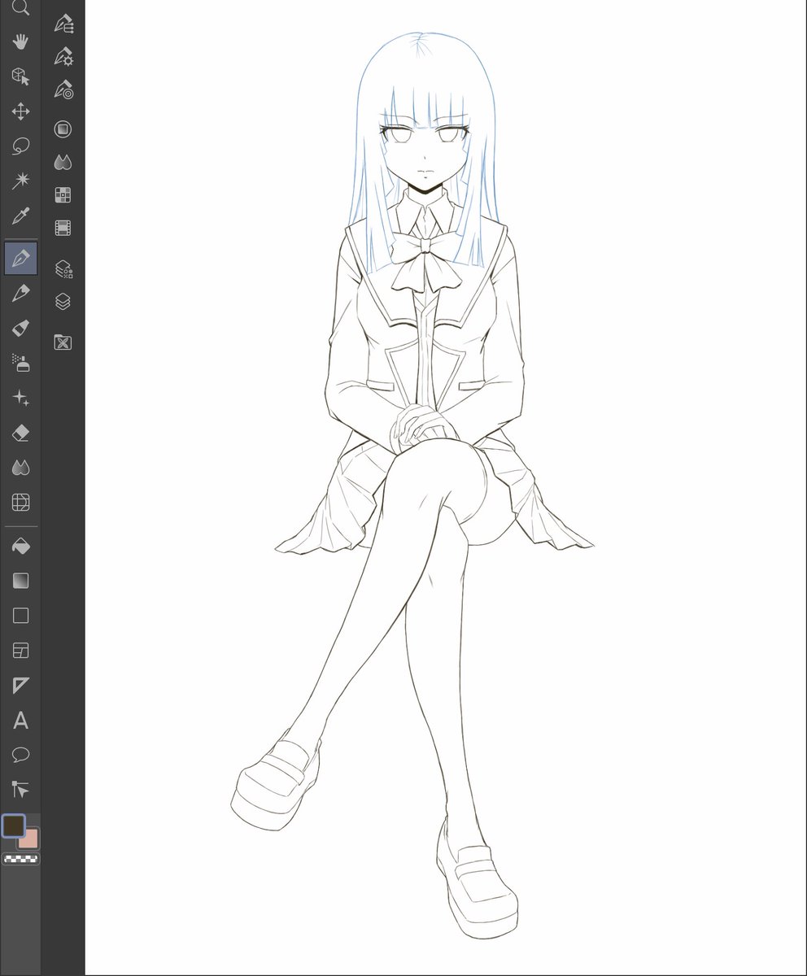The image size is (807, 976).
Task: Select the Blend tool in the tool column
Action: pyautogui.click(x=21, y=468)
